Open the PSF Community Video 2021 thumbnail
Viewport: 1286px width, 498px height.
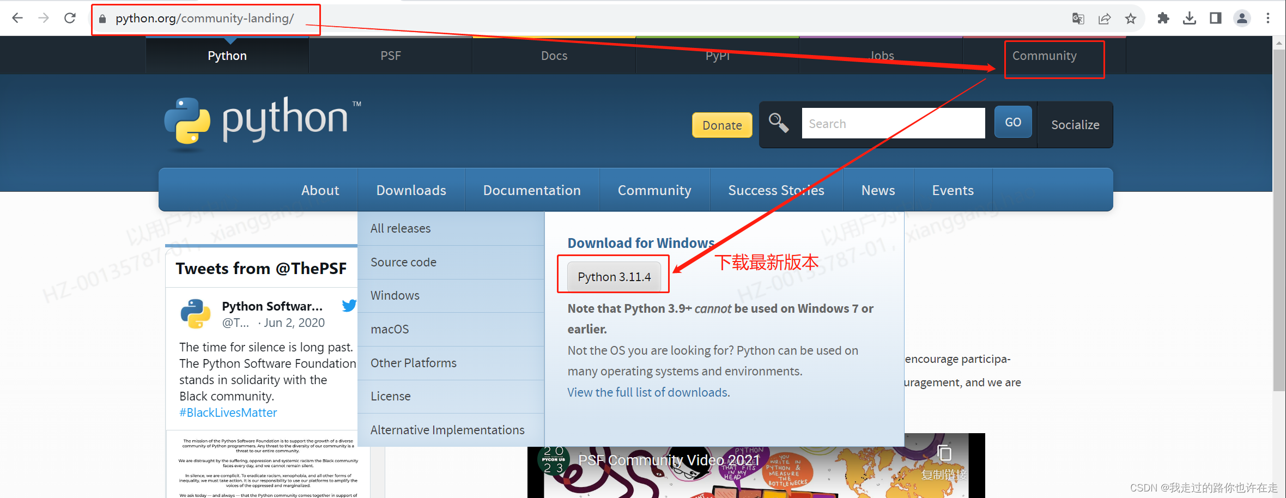coord(756,466)
